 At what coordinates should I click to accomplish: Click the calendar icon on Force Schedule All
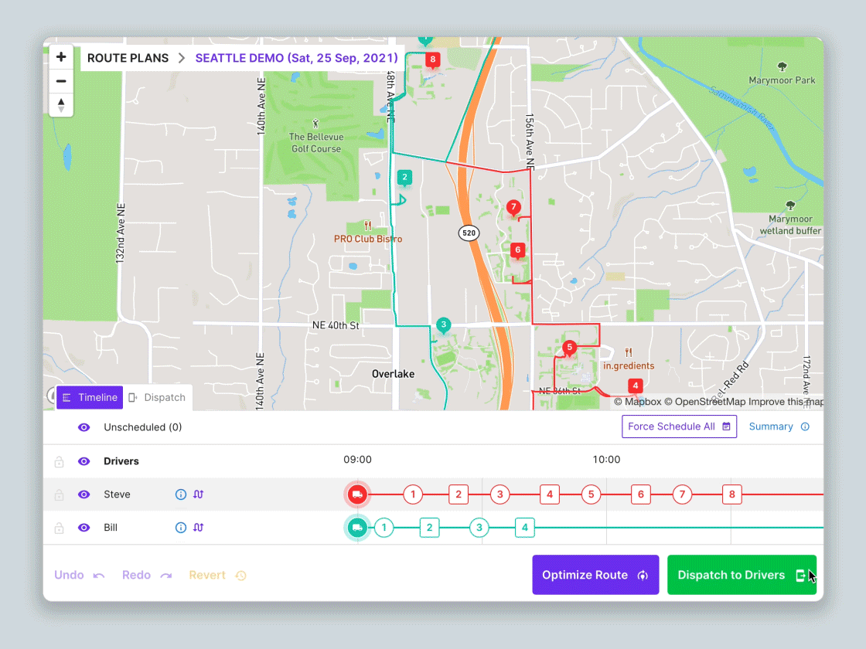pos(725,426)
